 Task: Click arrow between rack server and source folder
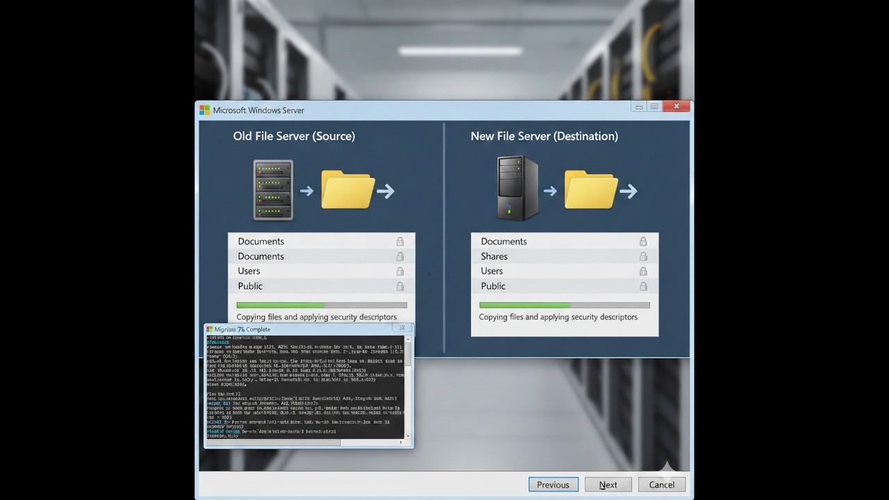306,191
